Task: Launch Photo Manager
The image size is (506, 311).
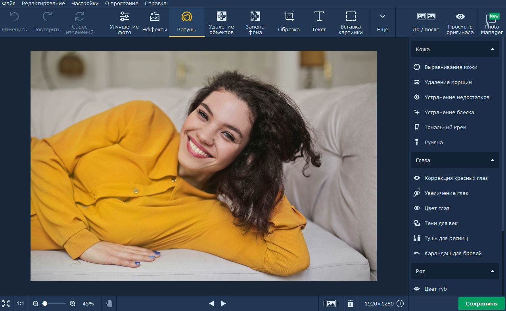Action: 492,22
